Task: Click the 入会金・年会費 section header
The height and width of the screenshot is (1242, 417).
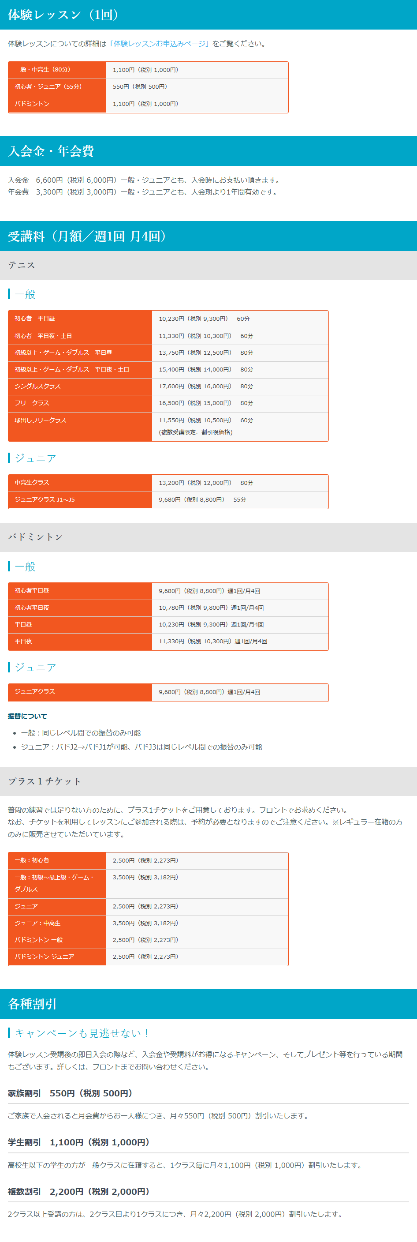Action: (51, 151)
